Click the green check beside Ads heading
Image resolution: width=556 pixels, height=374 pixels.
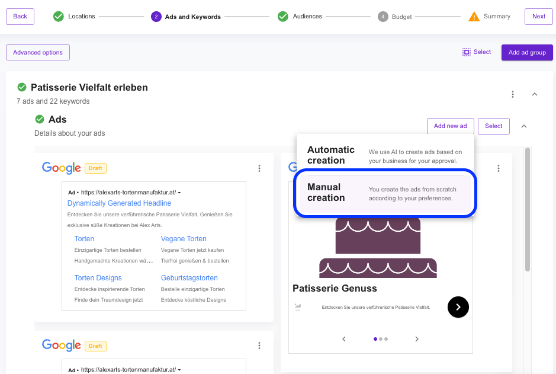40,119
